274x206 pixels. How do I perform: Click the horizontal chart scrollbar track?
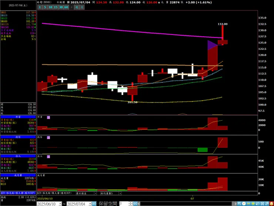tap(187, 204)
